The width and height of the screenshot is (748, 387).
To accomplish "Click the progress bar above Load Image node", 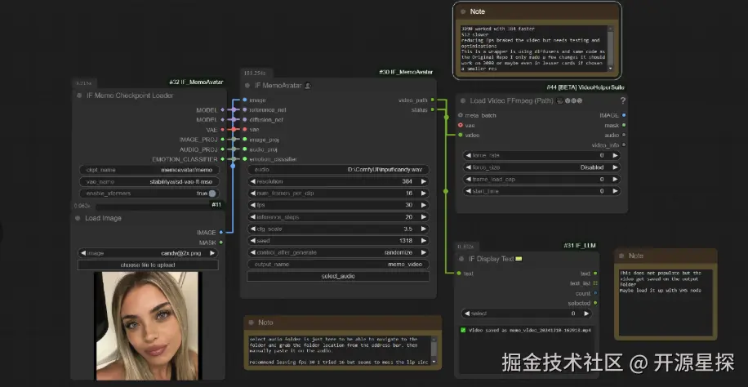I will tap(153, 207).
